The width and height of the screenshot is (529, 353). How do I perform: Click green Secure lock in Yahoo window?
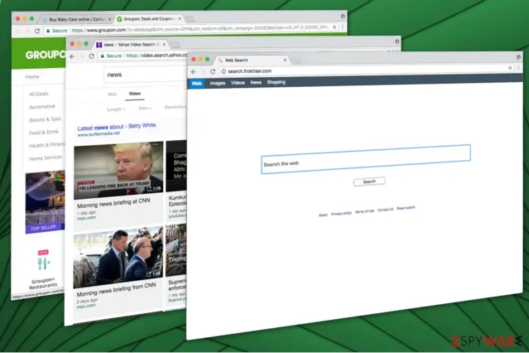click(103, 56)
